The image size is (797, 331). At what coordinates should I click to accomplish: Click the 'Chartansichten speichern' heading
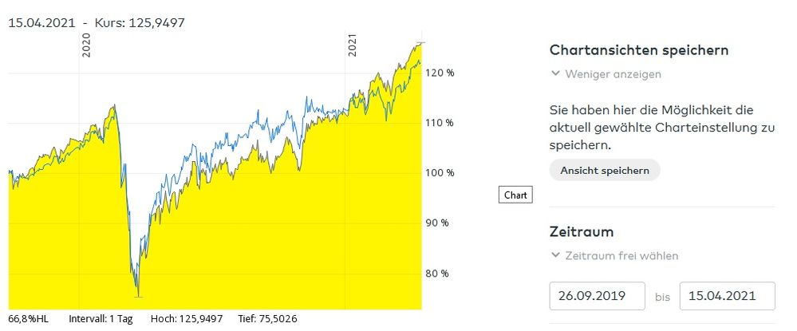pos(638,50)
